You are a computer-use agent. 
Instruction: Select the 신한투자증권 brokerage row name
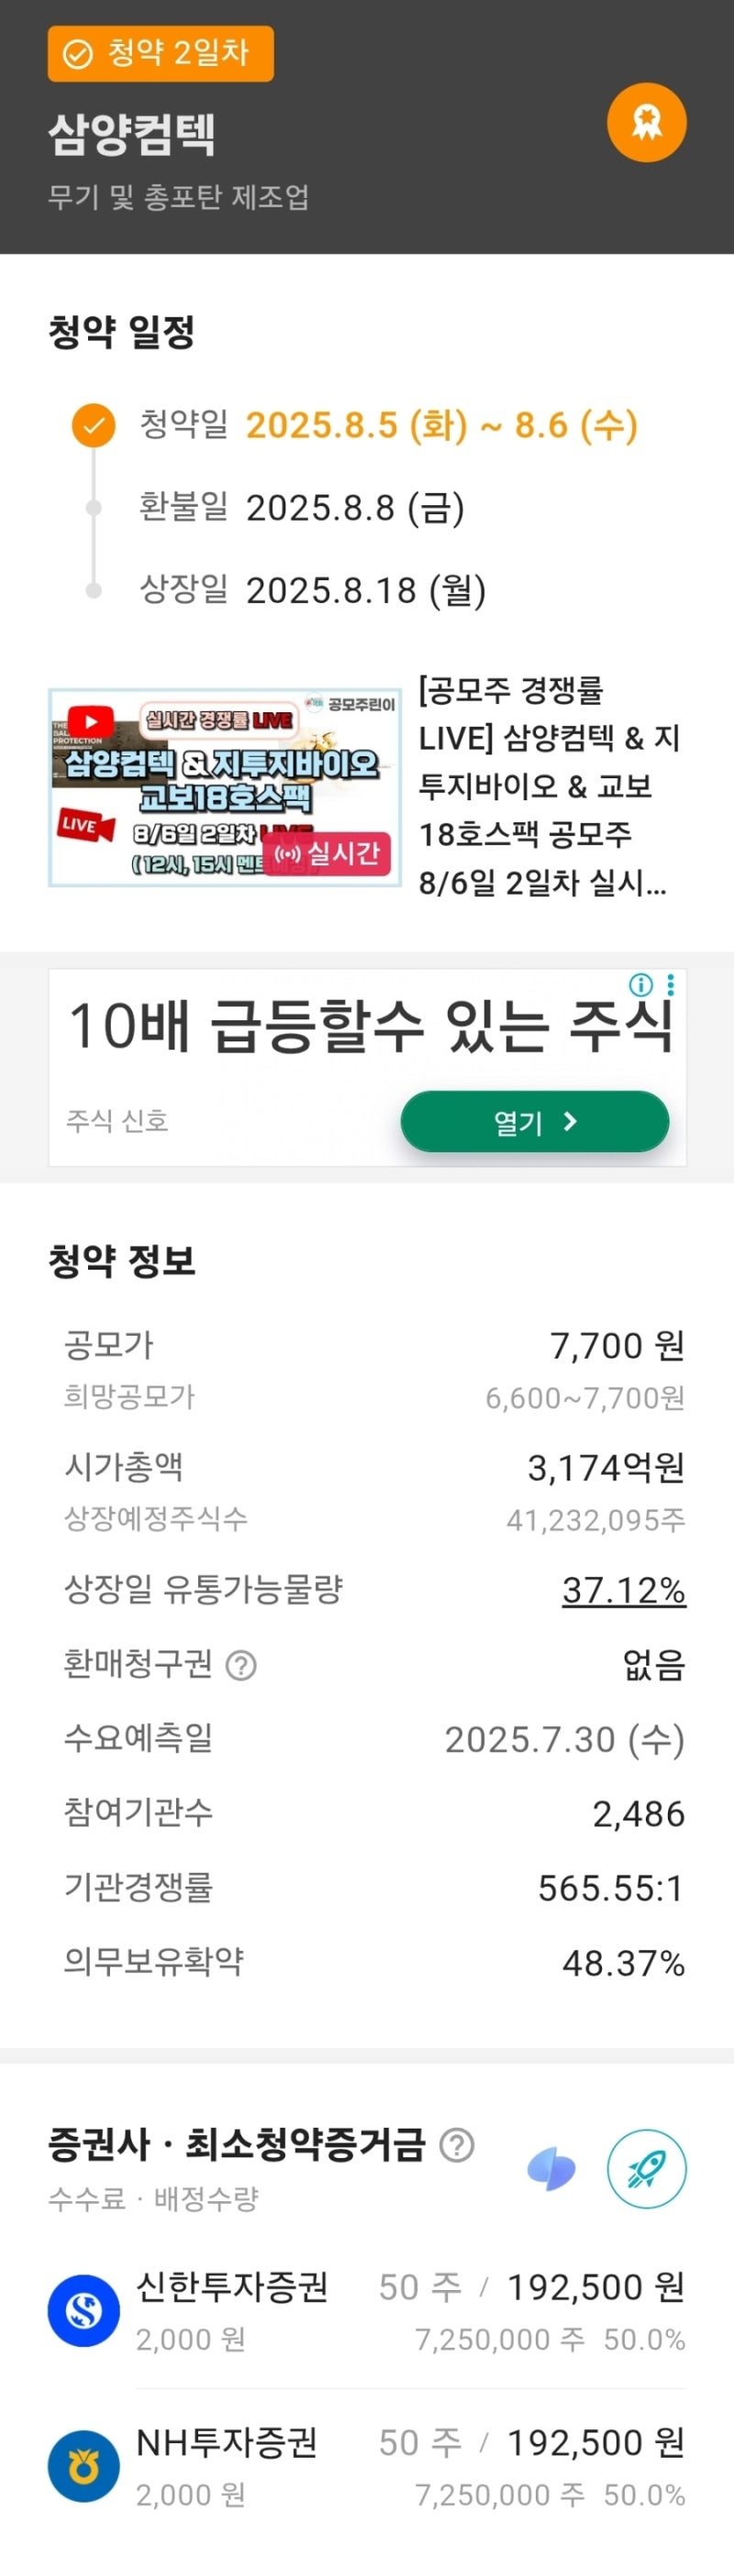coord(232,2286)
